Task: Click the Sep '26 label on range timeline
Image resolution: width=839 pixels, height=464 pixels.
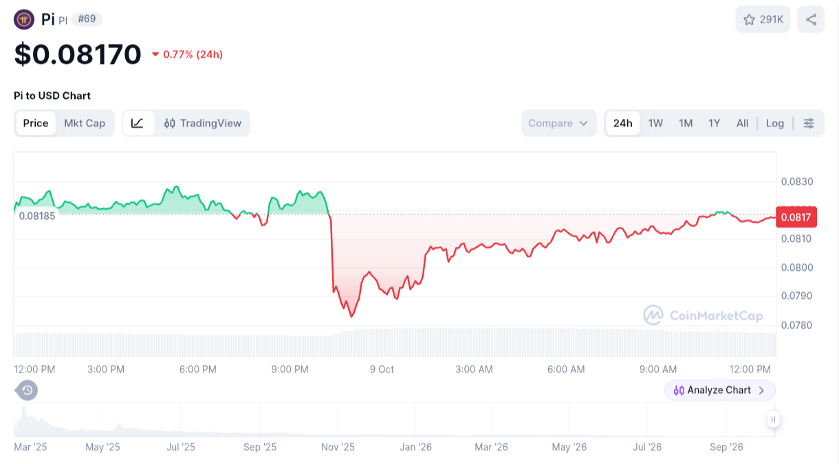Action: (727, 447)
